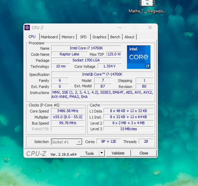
Task: Click the Level 3 value '33 MBytes'
Action: (x=129, y=129)
